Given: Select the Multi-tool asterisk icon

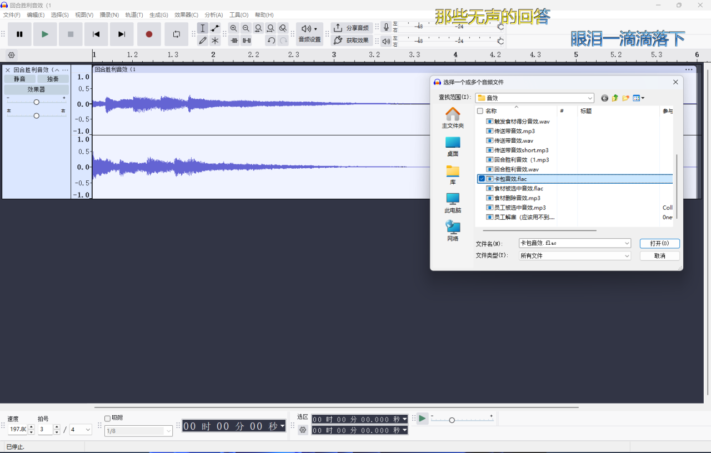Looking at the screenshot, I should point(215,41).
